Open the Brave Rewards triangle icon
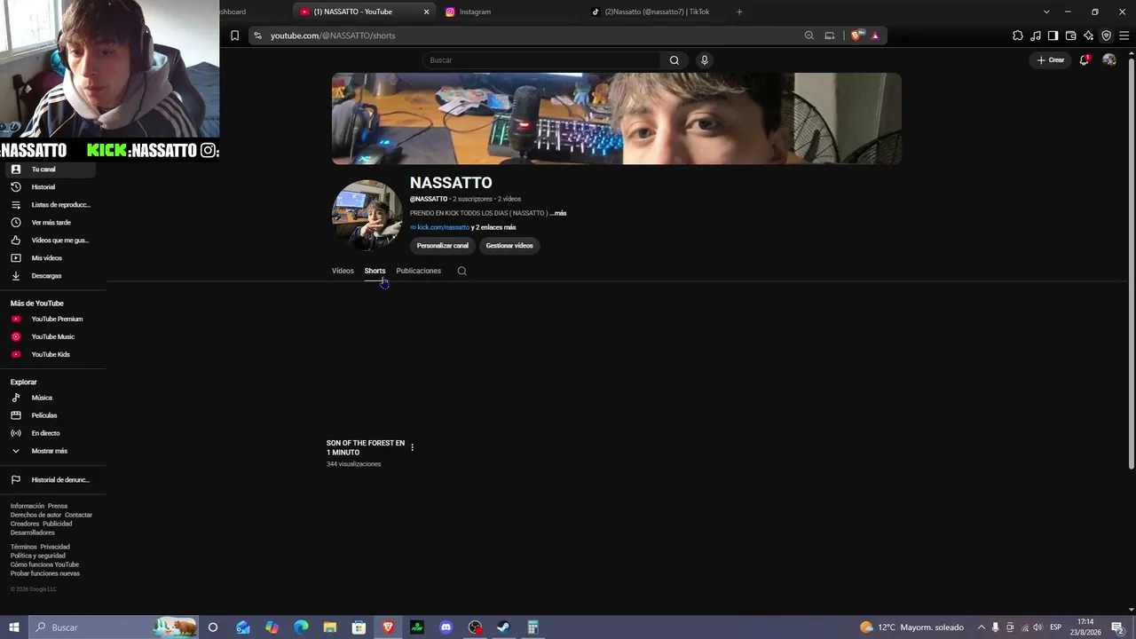This screenshot has width=1136, height=639. [875, 35]
